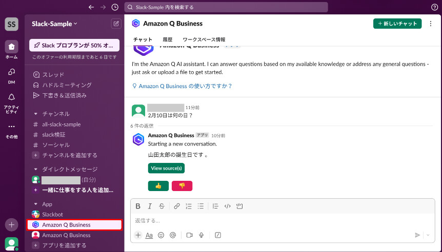Image resolution: width=442 pixels, height=252 pixels.
Task: Open Slack-Sample workspace dropdown
Action: (54, 24)
